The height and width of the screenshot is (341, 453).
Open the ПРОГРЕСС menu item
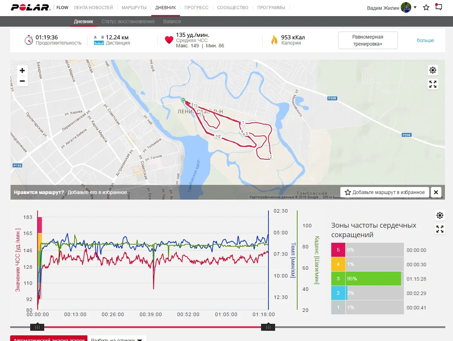196,7
